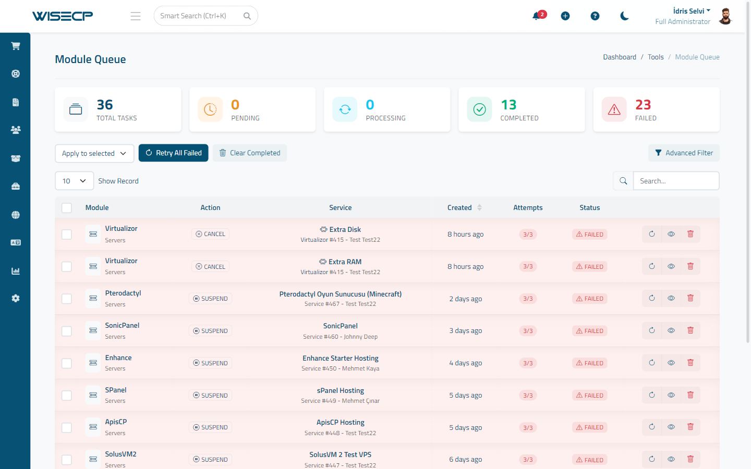Click the Clear Completed button

pyautogui.click(x=250, y=153)
